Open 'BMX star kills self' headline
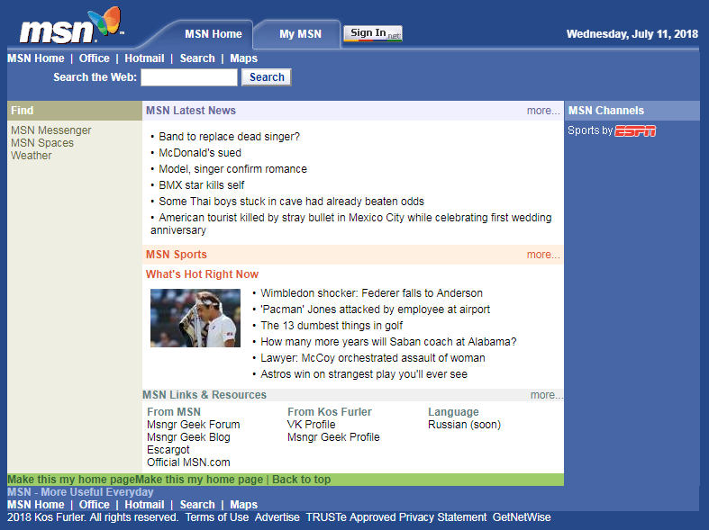The width and height of the screenshot is (709, 530). point(201,185)
